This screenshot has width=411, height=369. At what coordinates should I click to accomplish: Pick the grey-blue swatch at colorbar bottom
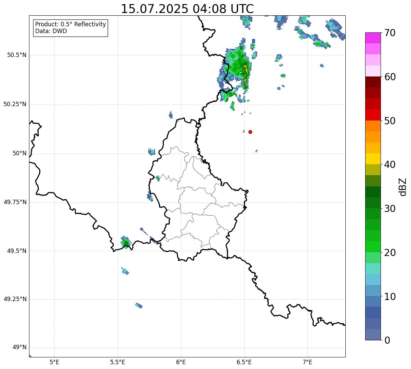(x=373, y=335)
